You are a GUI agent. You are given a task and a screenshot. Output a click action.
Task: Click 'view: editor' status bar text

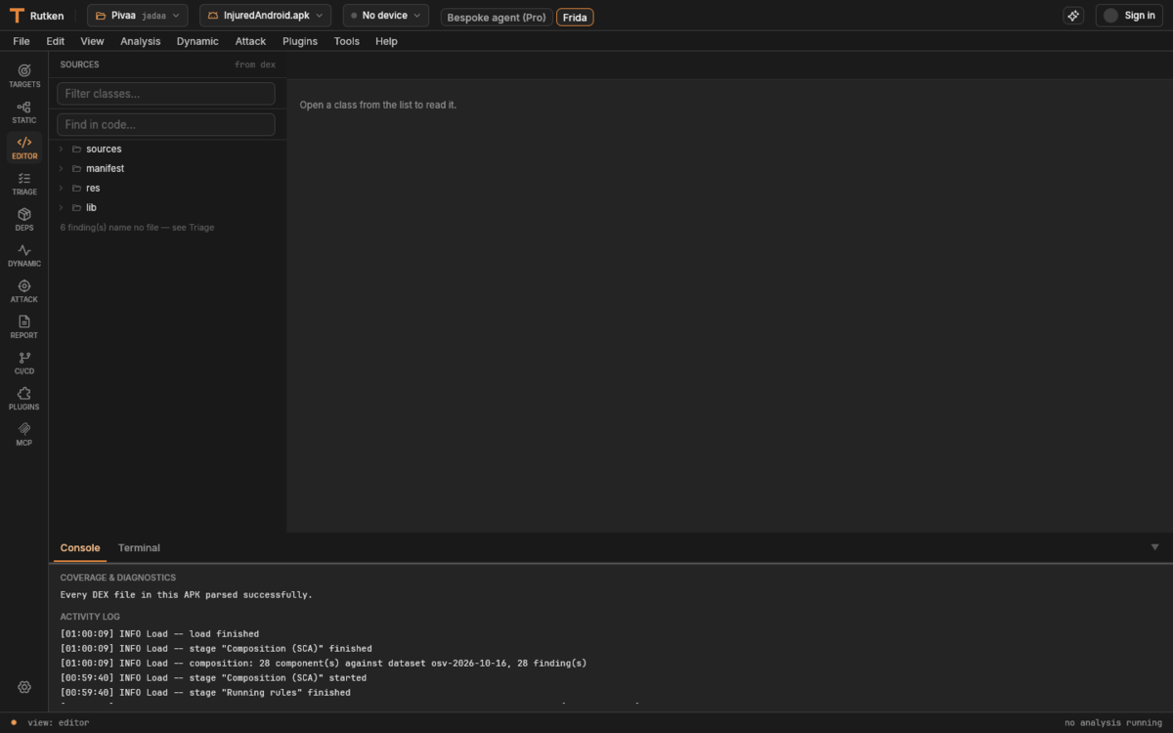58,722
